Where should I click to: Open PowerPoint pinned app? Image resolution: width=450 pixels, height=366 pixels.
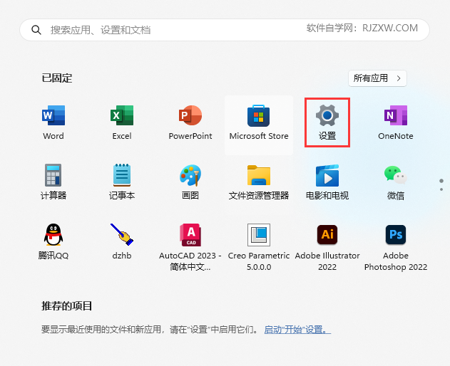(x=190, y=122)
